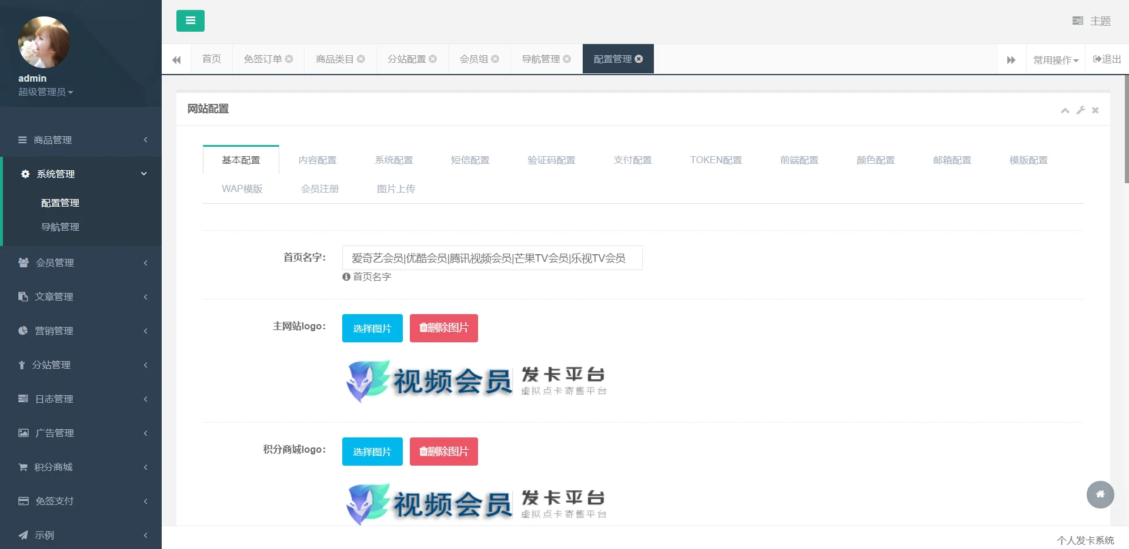Open the 广告管理 sidebar section

tap(54, 433)
